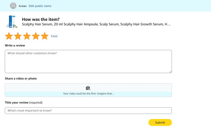Select the second star rating
Image resolution: width=211 pixels, height=135 pixels.
(18, 36)
